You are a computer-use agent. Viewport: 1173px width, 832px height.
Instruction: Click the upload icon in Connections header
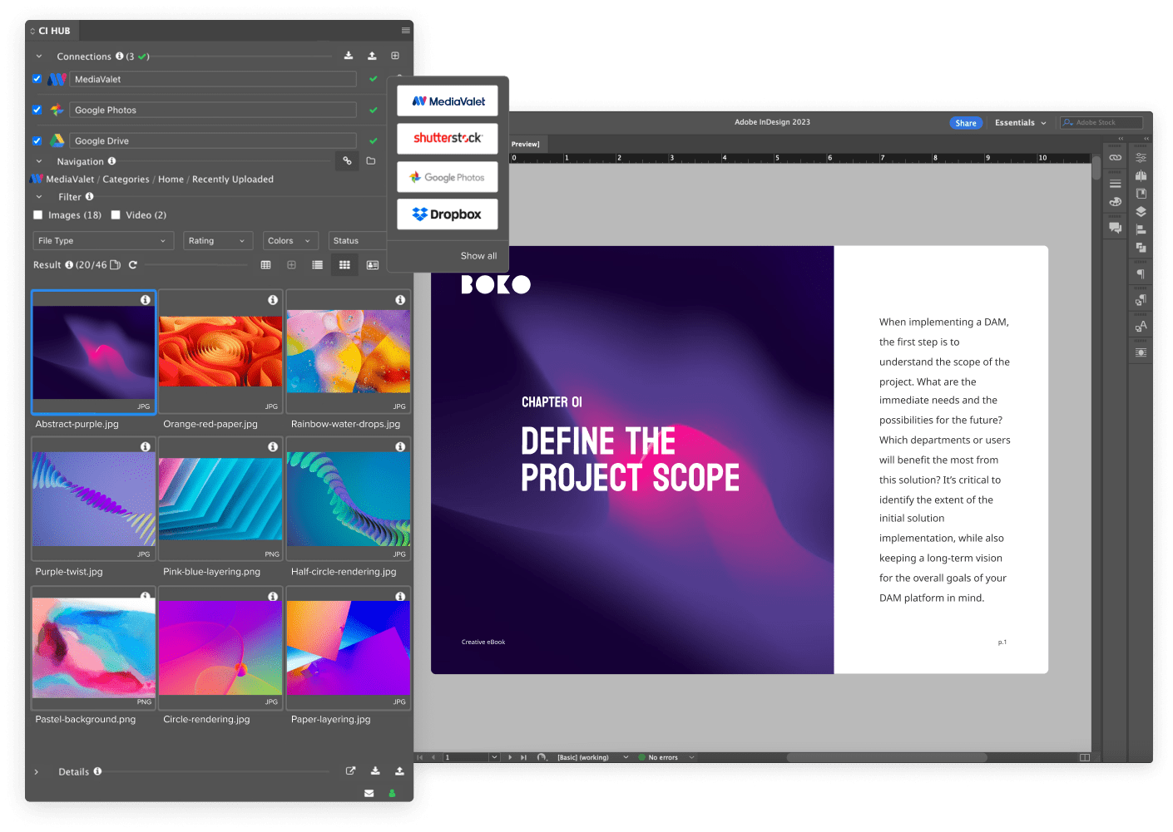point(372,56)
